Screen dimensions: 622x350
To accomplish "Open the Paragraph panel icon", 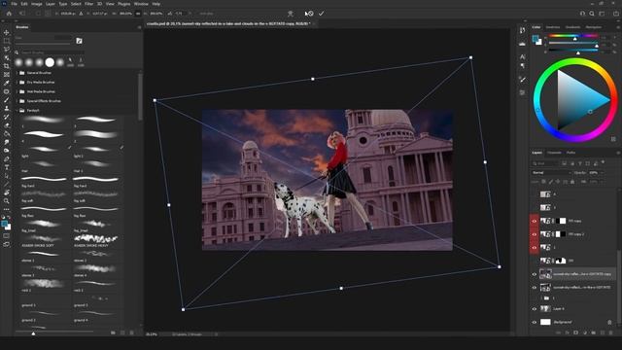I will (523, 66).
